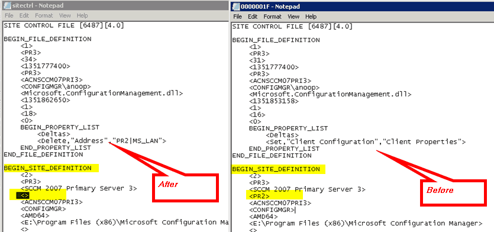494x232 pixels.
Task: Open Help menu in sitectrl Notepad
Action: click(x=82, y=15)
